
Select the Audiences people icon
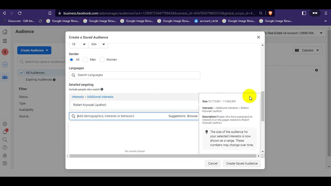click(5, 77)
